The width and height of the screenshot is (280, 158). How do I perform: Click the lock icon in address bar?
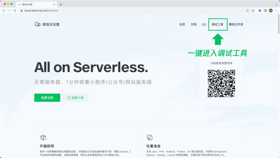pyautogui.click(x=22, y=11)
